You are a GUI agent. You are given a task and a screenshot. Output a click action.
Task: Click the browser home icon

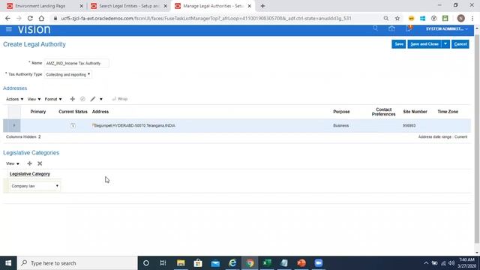[x=41, y=18]
